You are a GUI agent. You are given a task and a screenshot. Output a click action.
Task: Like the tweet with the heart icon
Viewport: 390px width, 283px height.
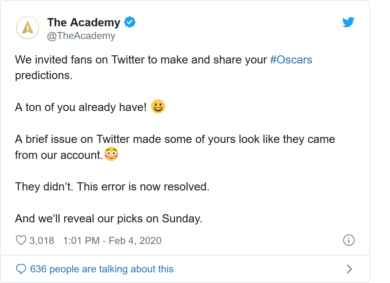click(x=21, y=240)
